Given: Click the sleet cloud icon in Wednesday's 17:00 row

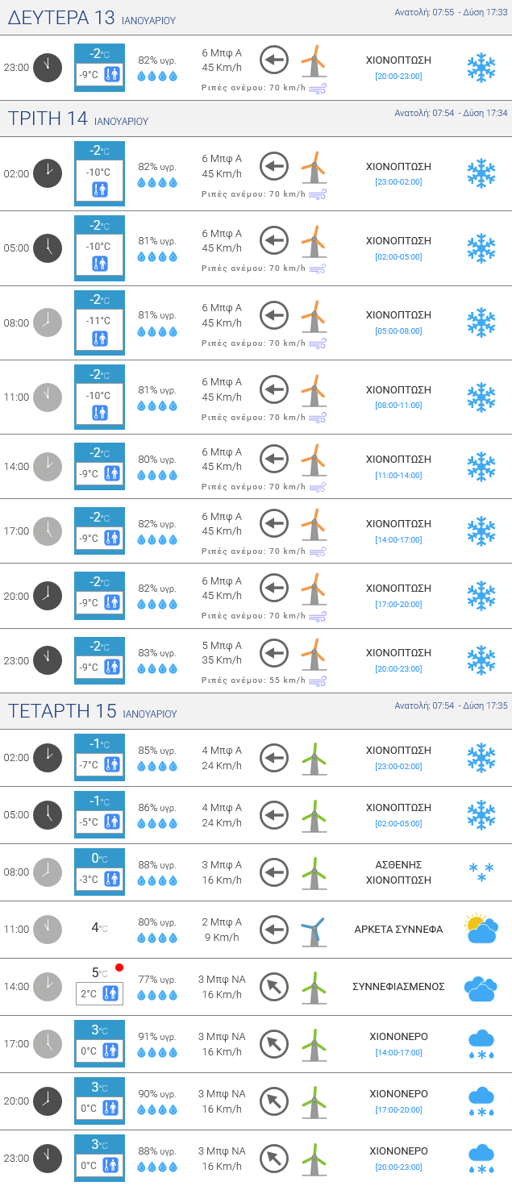Looking at the screenshot, I should pyautogui.click(x=481, y=1043).
